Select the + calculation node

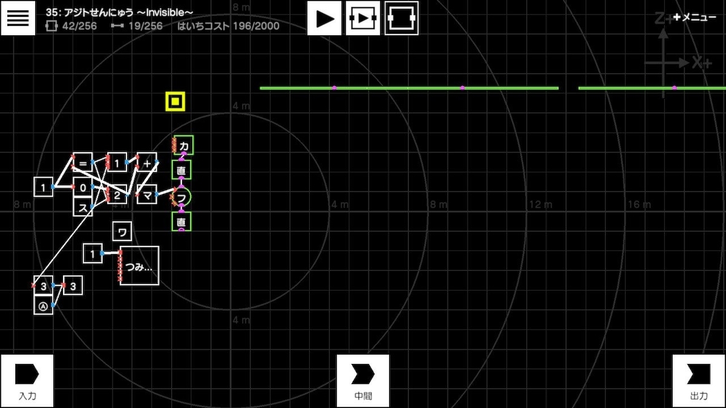147,163
